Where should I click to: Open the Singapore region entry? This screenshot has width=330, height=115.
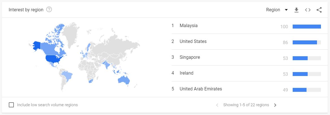pyautogui.click(x=190, y=57)
